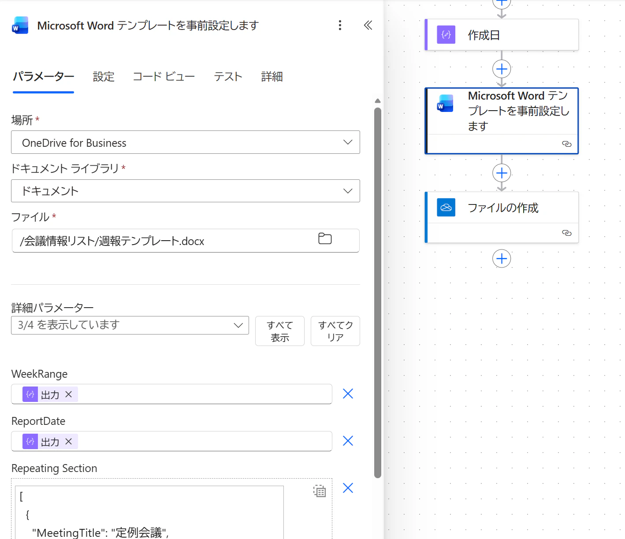The width and height of the screenshot is (625, 539).
Task: Select the 作成日 action card
Action: click(x=502, y=35)
